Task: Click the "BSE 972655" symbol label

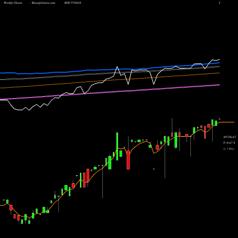Action: pos(73,3)
